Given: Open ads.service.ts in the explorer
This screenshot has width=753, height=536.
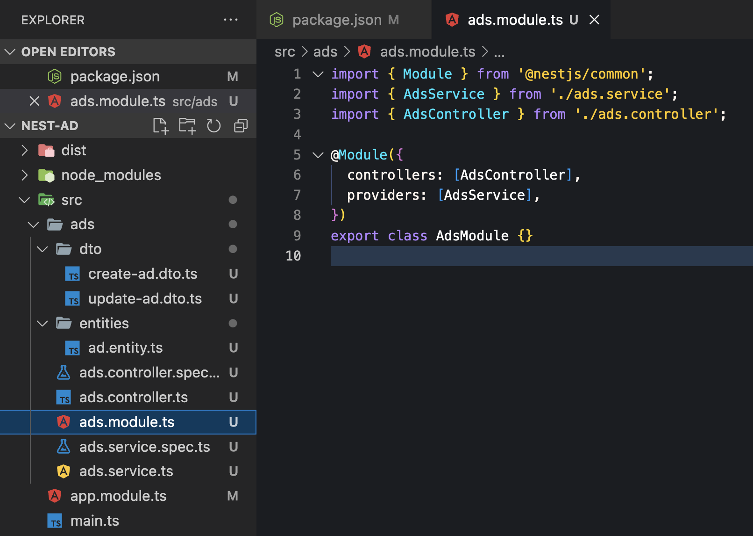Looking at the screenshot, I should (x=128, y=471).
